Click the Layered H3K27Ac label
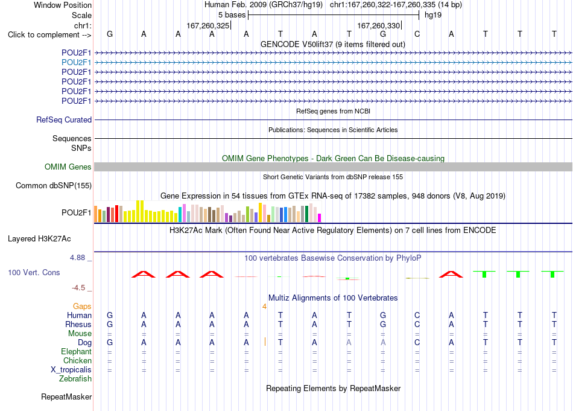 (39, 239)
